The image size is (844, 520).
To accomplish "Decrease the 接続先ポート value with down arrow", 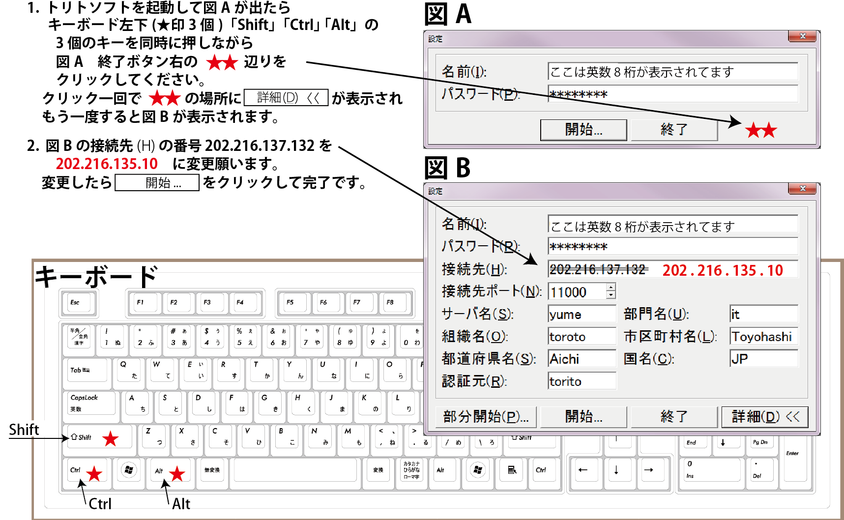I will click(611, 295).
